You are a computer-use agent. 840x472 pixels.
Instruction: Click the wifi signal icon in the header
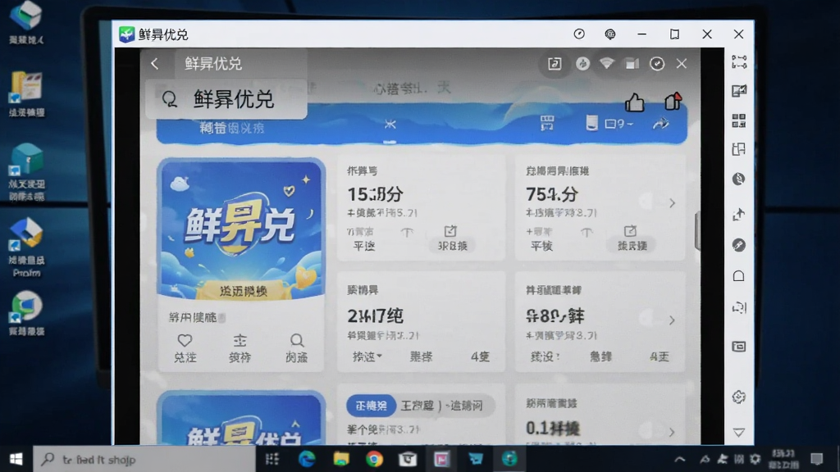pyautogui.click(x=606, y=64)
